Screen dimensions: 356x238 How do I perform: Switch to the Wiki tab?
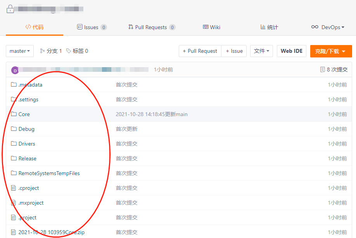click(x=211, y=27)
